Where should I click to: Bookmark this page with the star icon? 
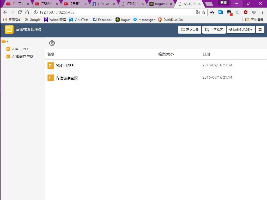(204, 12)
